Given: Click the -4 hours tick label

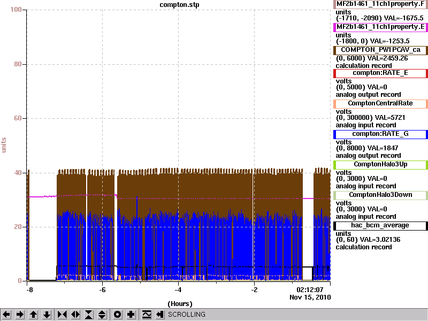Looking at the screenshot, I should [178, 290].
